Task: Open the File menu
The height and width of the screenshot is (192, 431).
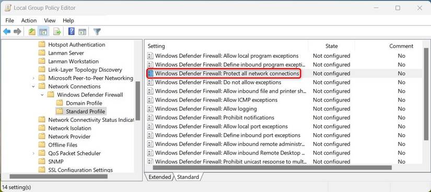Action: [9, 20]
